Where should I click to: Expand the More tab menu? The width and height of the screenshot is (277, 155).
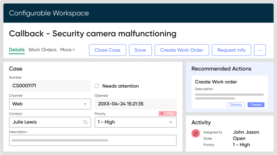68,50
